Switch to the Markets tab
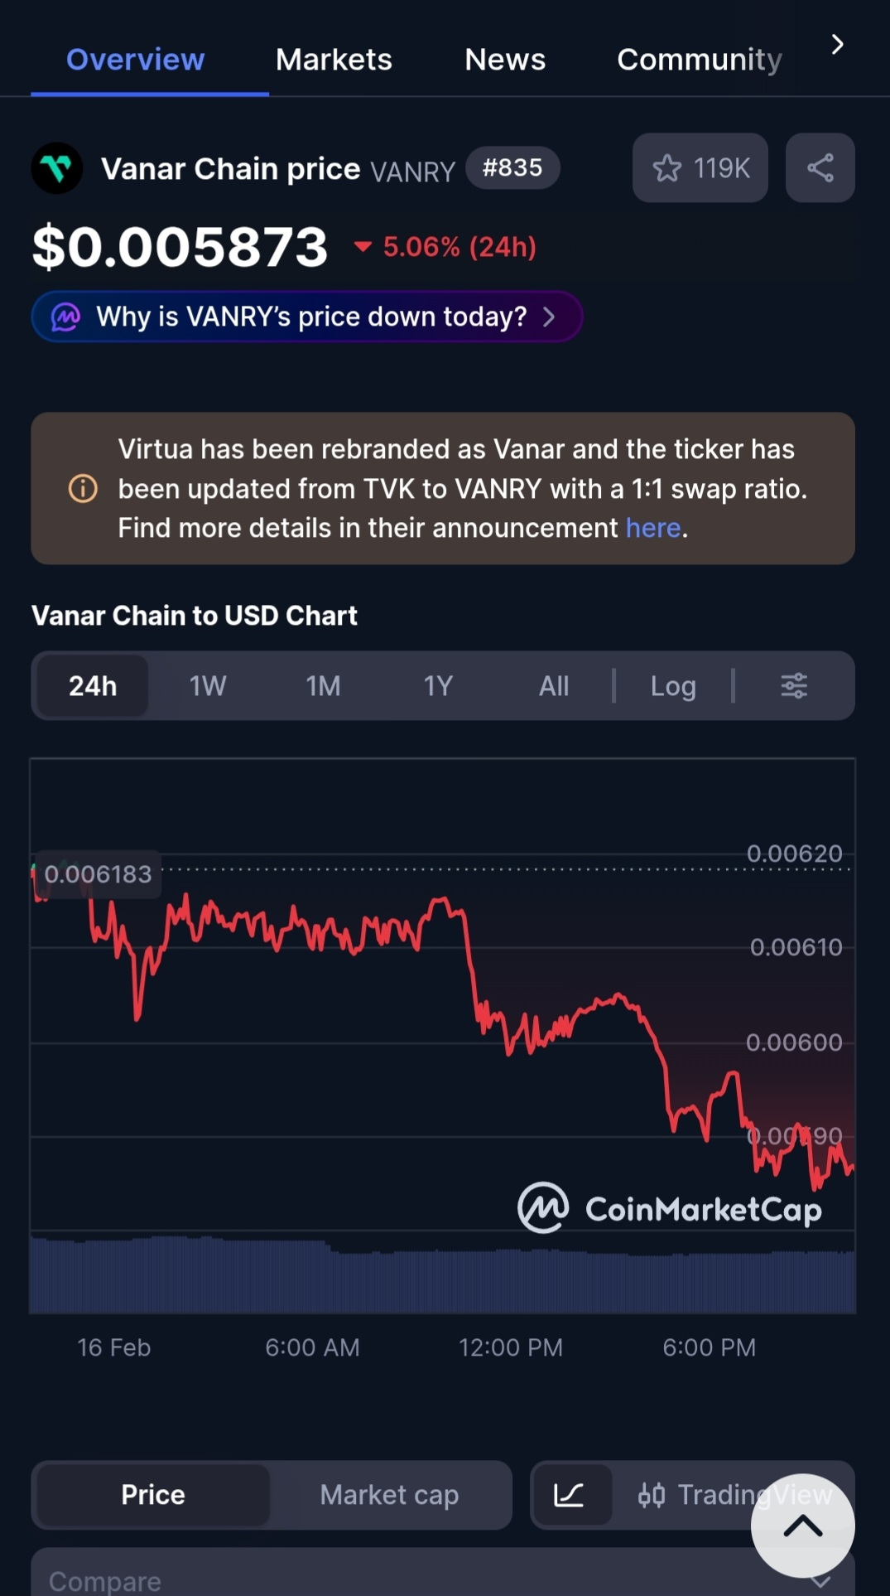Screen dimensions: 890x1596 point(334,60)
